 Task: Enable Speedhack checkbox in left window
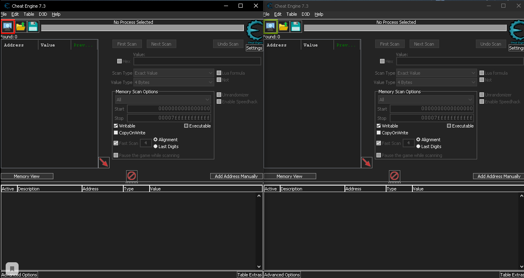(x=219, y=102)
